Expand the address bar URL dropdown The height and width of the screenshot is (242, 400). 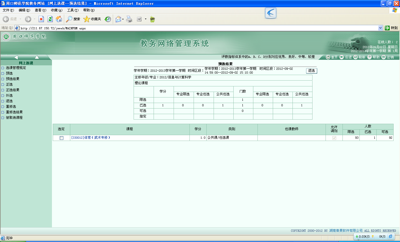tap(380, 28)
